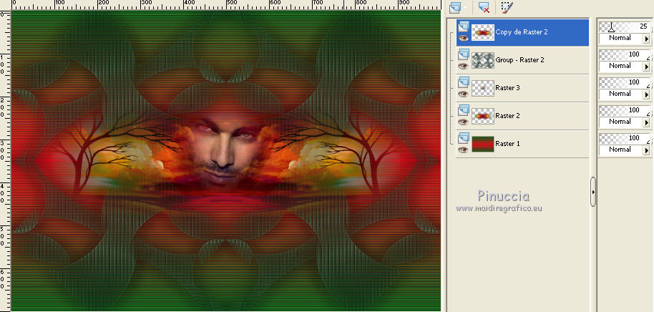Hide the Copy de Raster 2 layer
The width and height of the screenshot is (654, 312).
coord(463,39)
